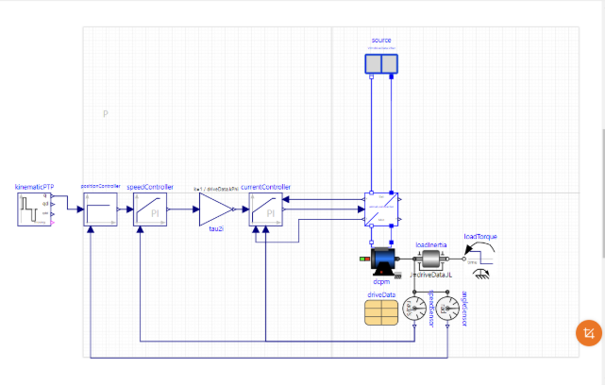Select the DC-DC inverter block
605x385 pixels.
click(x=381, y=209)
